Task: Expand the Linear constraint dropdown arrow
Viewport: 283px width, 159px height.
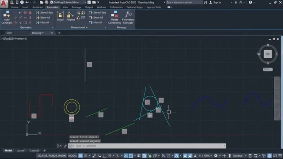Action: pos(60,22)
